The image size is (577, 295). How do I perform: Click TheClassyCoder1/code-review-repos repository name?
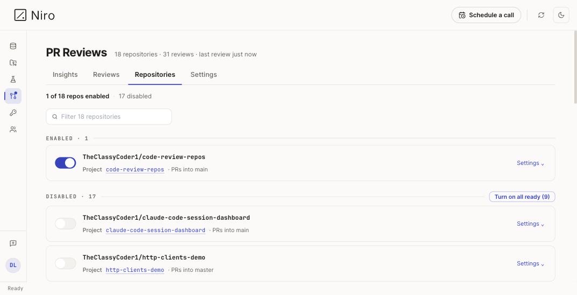(144, 157)
